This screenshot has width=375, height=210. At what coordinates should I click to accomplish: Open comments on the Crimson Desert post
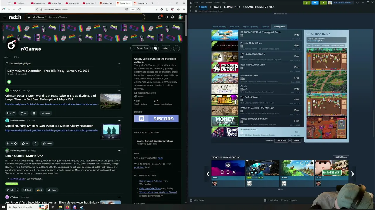click(x=23, y=113)
